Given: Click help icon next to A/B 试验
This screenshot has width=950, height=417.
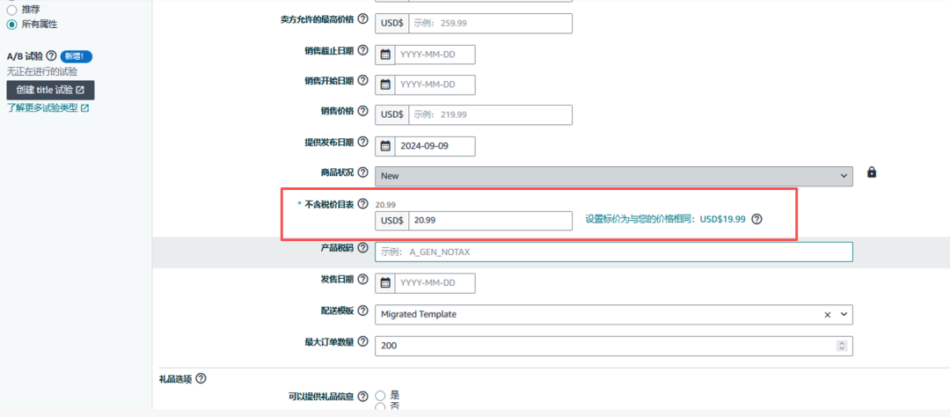Looking at the screenshot, I should pyautogui.click(x=52, y=55).
